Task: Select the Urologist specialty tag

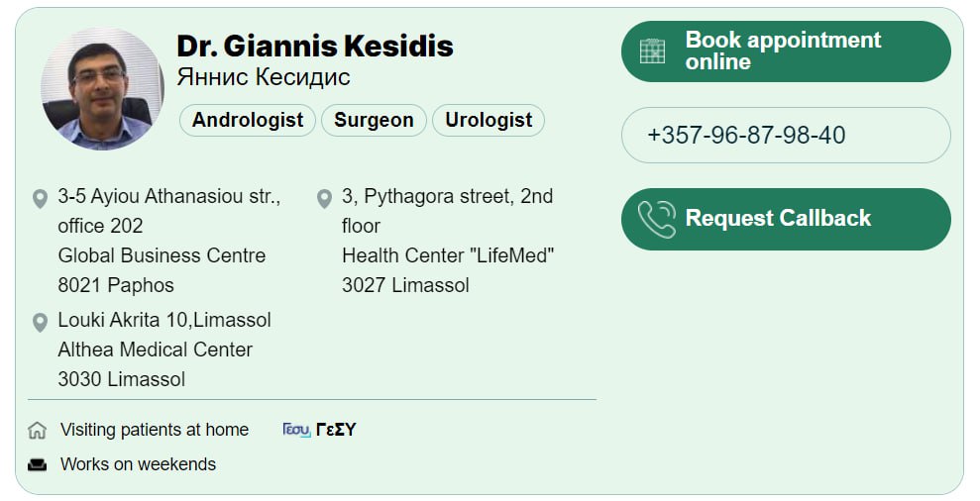Action: pyautogui.click(x=489, y=121)
